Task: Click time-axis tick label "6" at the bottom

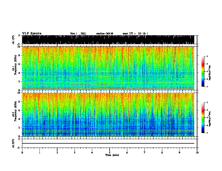Action: (x=127, y=153)
